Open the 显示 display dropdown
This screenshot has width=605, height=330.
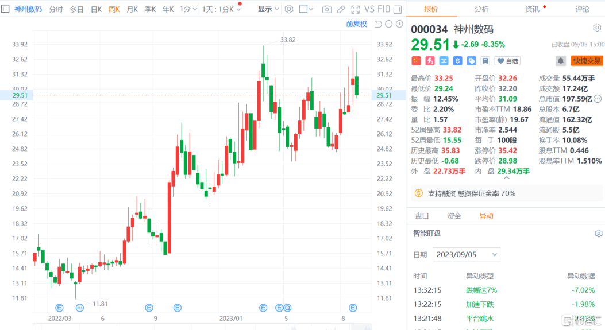point(268,9)
